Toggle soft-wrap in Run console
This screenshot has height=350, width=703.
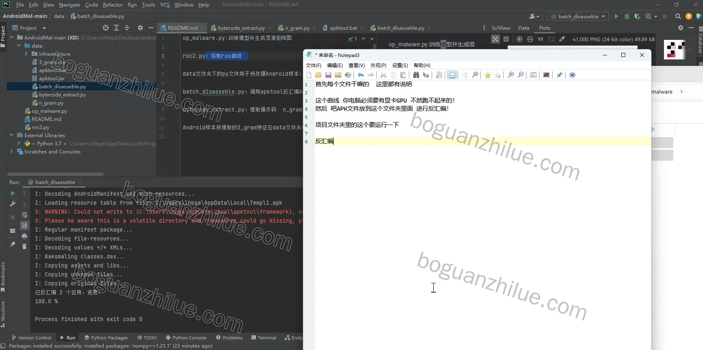point(24,215)
